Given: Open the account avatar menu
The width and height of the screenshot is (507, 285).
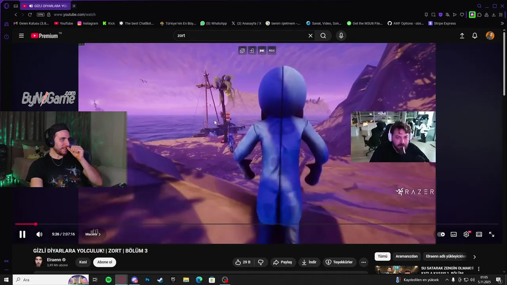Looking at the screenshot, I should click(490, 36).
